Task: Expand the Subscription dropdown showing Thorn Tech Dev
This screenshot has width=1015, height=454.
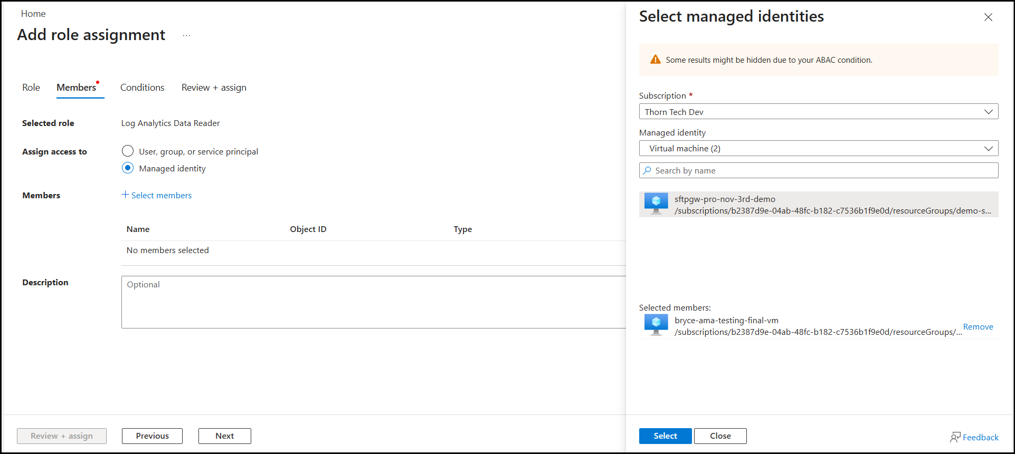Action: click(x=818, y=112)
